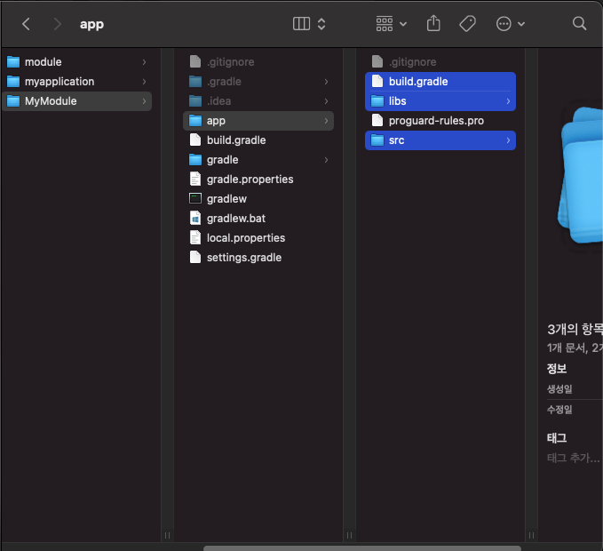Click the 태그 추가... tag field

tap(573, 458)
